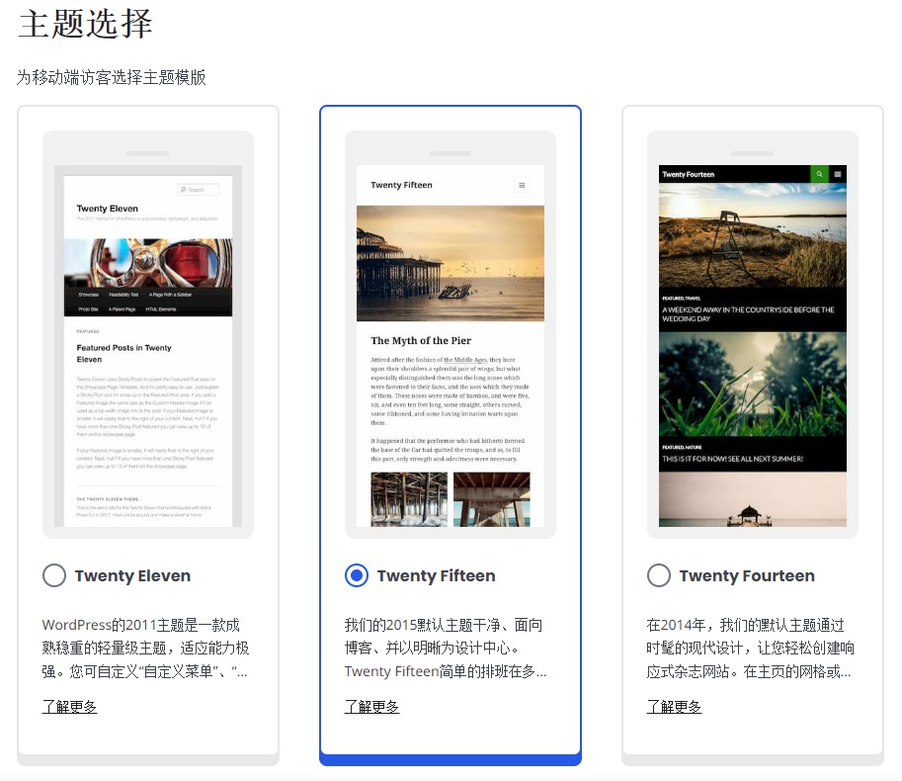Click the 主题选择 page heading

coord(86,24)
